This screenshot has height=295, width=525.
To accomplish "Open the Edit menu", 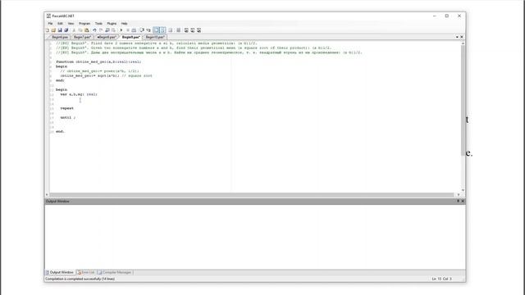I will tap(60, 24).
